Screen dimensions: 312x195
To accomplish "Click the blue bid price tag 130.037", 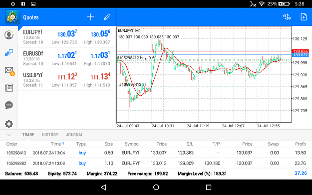I will point(300,55).
